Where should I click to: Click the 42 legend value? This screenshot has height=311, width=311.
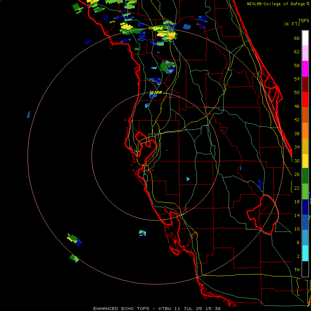pyautogui.click(x=297, y=120)
